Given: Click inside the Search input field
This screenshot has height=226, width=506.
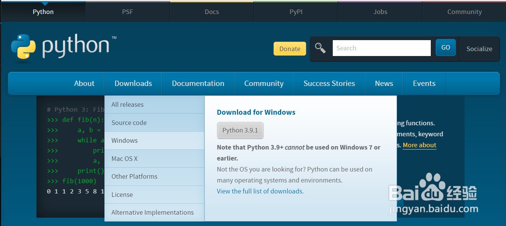Looking at the screenshot, I should point(381,48).
